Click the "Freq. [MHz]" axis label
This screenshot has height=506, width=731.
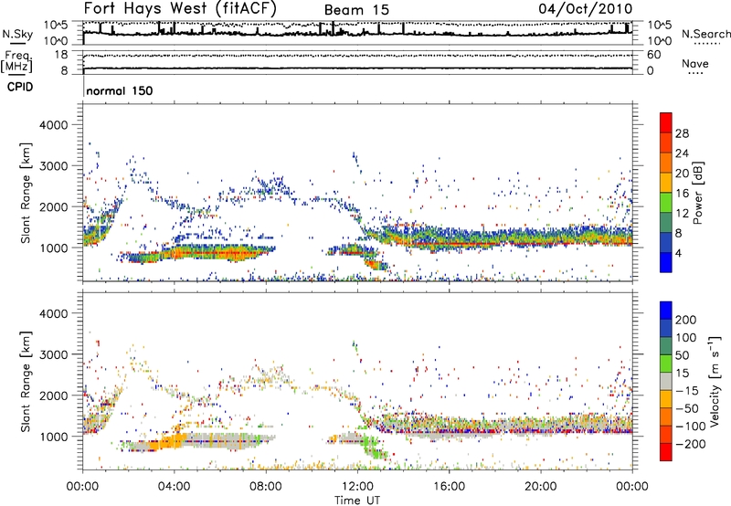point(16,61)
